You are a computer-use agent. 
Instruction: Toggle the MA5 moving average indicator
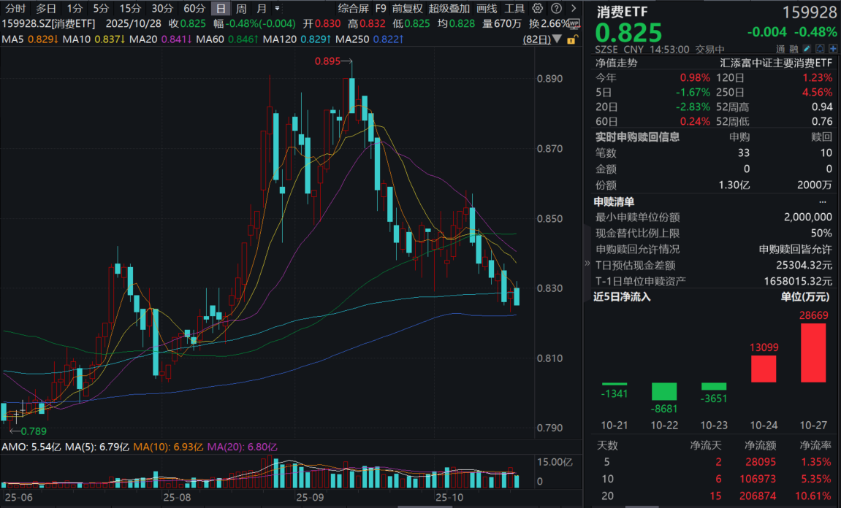pyautogui.click(x=13, y=41)
